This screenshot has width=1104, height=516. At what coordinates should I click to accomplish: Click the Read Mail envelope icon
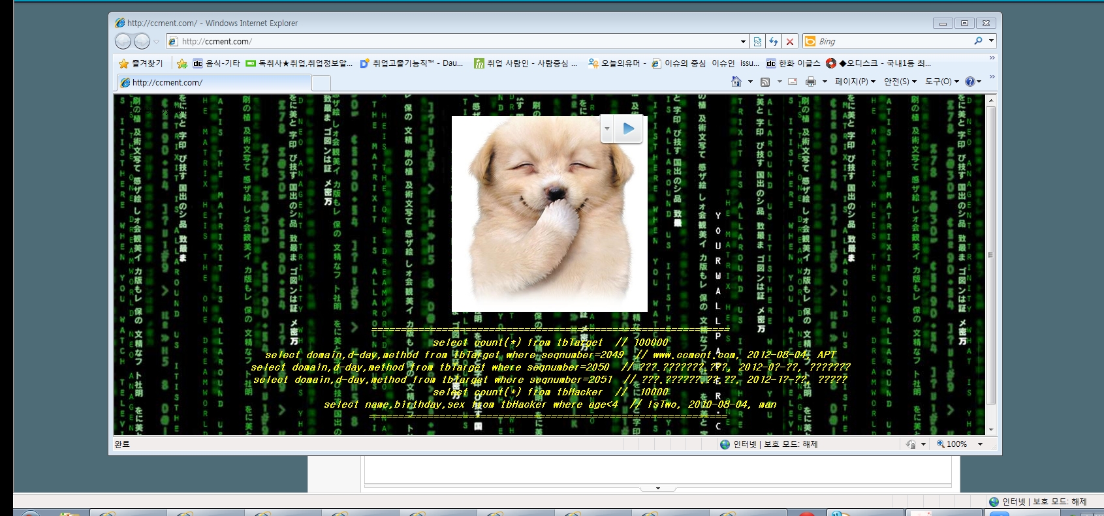tap(793, 82)
